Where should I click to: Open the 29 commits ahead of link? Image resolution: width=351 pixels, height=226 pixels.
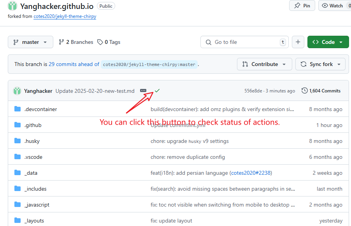click(x=74, y=64)
